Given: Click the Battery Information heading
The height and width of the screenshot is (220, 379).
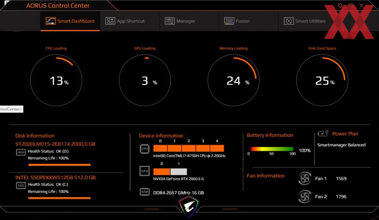Looking at the screenshot, I should [x=270, y=135].
